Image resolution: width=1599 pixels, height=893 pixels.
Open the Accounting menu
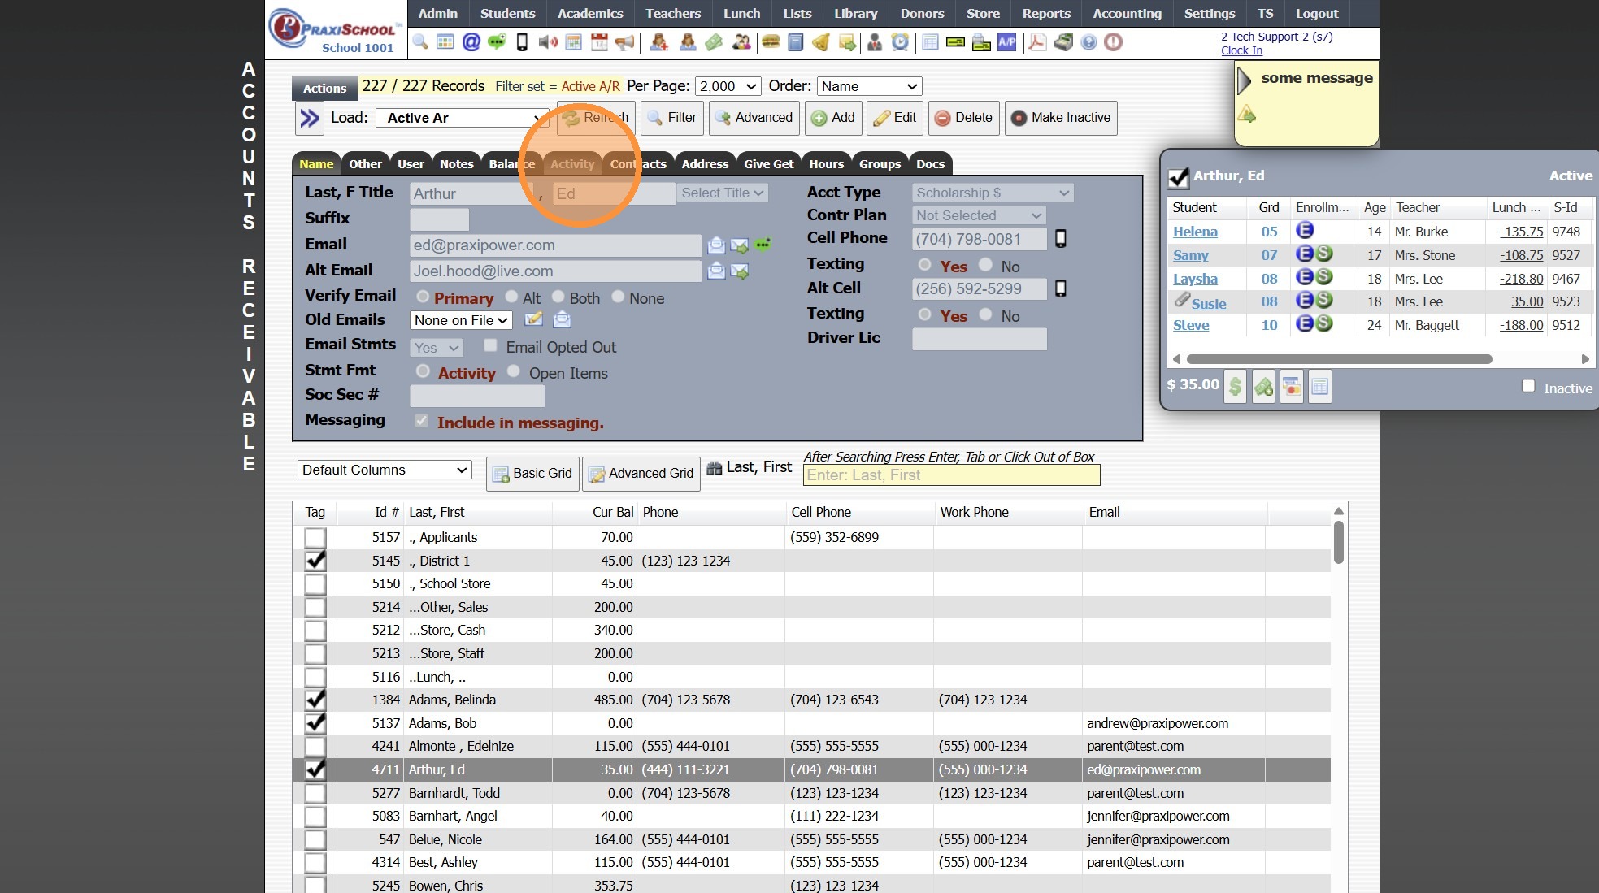1126,13
